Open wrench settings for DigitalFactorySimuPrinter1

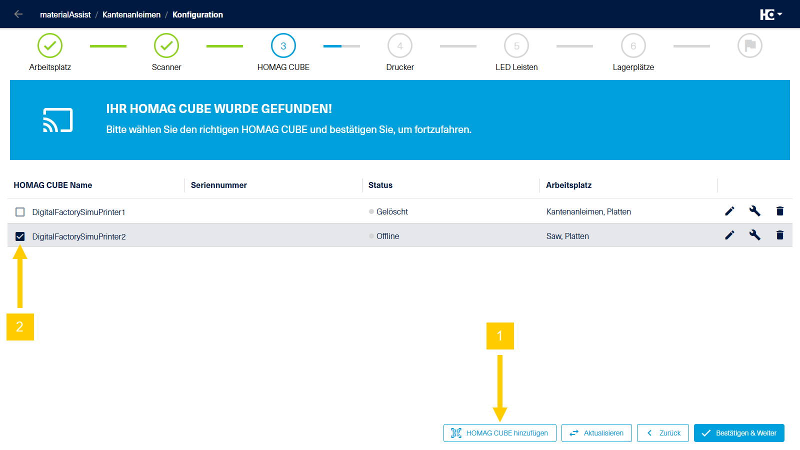click(754, 211)
